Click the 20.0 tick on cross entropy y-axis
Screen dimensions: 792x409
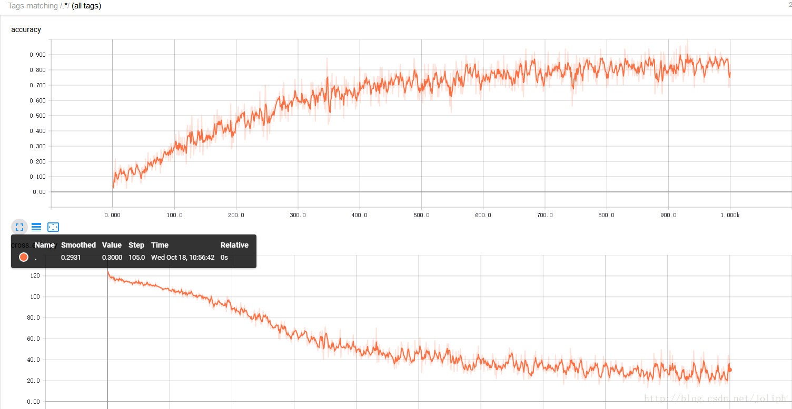[33, 381]
